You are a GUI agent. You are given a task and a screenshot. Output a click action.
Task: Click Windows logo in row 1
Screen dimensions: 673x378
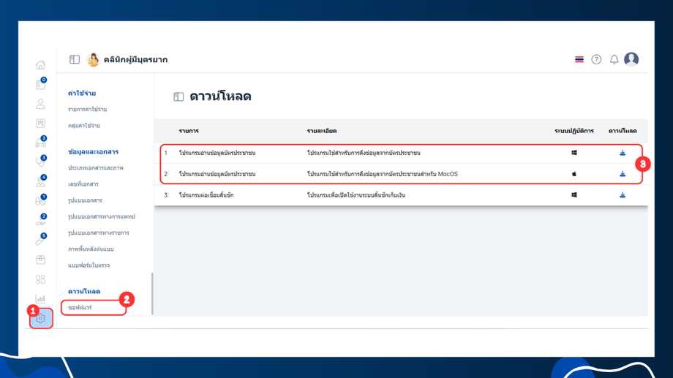click(574, 153)
